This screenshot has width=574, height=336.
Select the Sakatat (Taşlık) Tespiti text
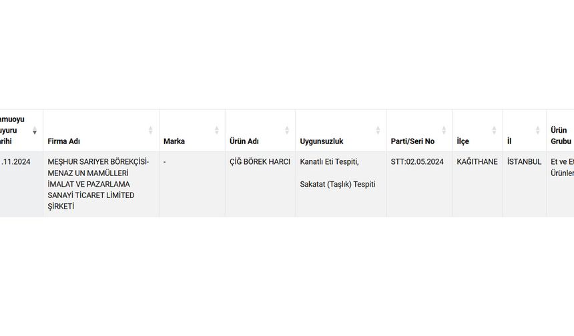(338, 184)
